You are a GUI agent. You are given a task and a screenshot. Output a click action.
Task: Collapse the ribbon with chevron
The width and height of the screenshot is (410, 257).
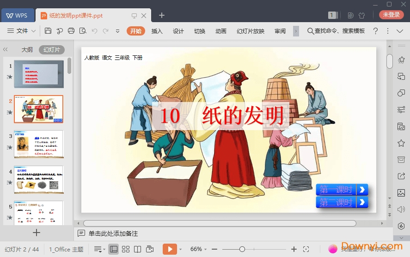[400, 31]
